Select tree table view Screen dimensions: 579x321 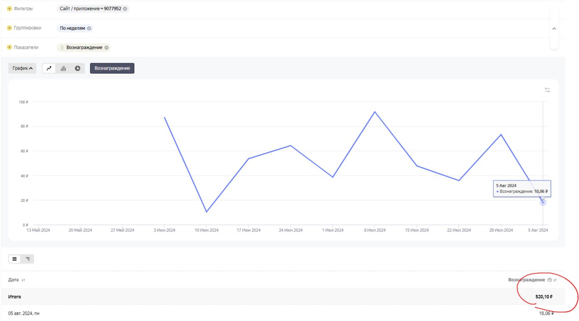[x=28, y=259]
